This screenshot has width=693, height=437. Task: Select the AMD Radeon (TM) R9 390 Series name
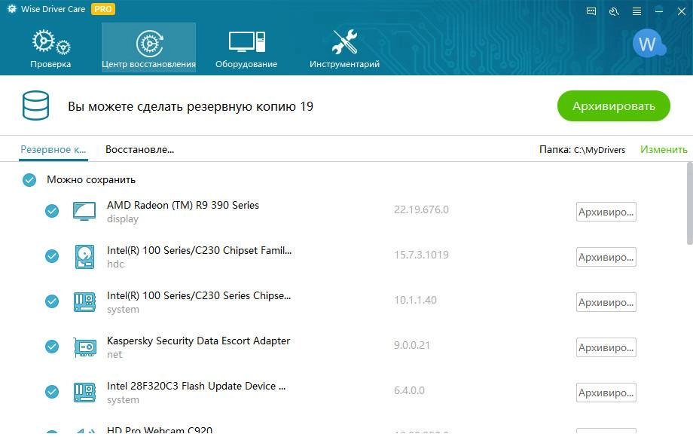pyautogui.click(x=183, y=205)
